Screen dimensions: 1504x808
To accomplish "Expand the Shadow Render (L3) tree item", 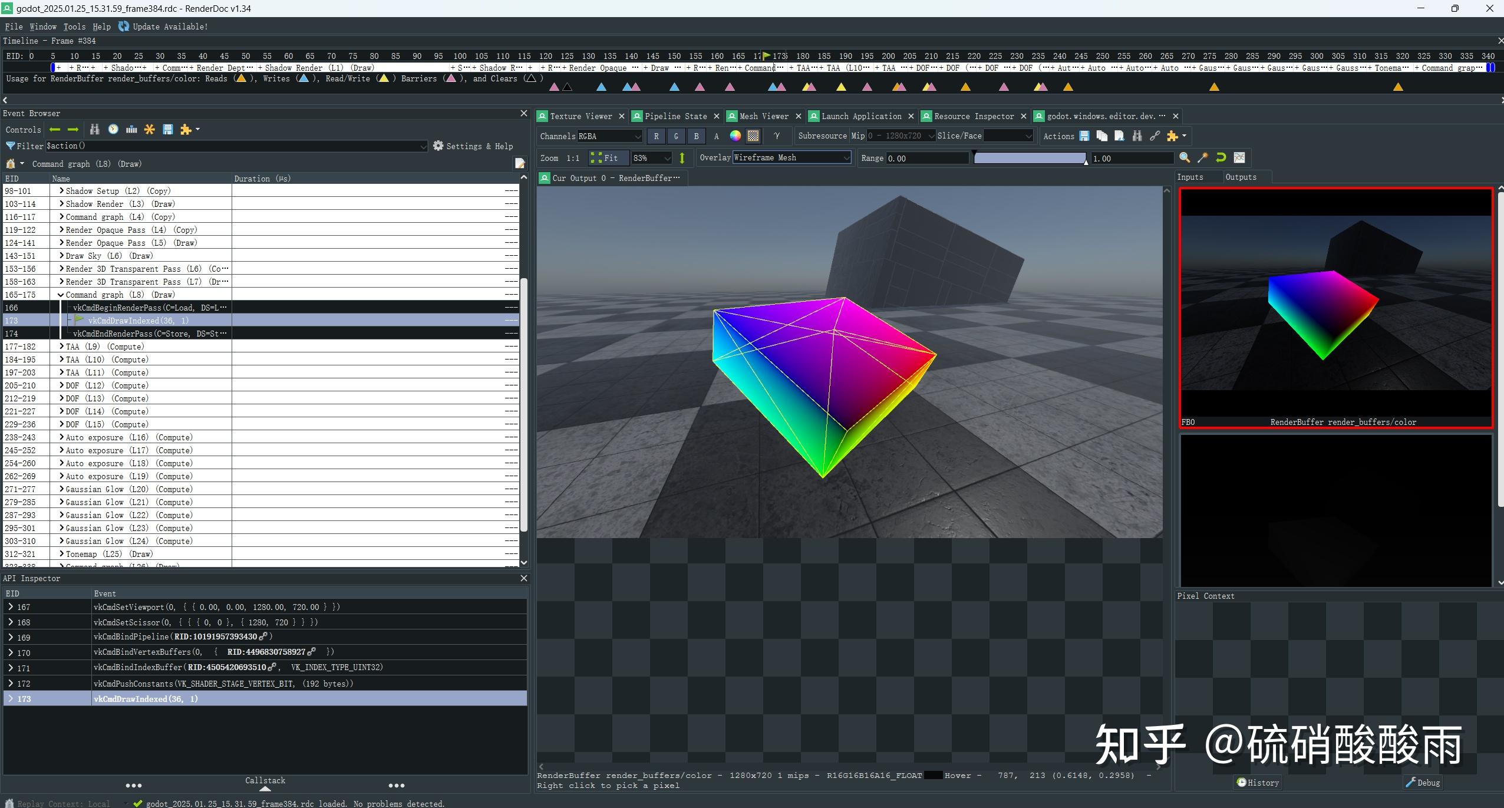I will click(x=61, y=204).
